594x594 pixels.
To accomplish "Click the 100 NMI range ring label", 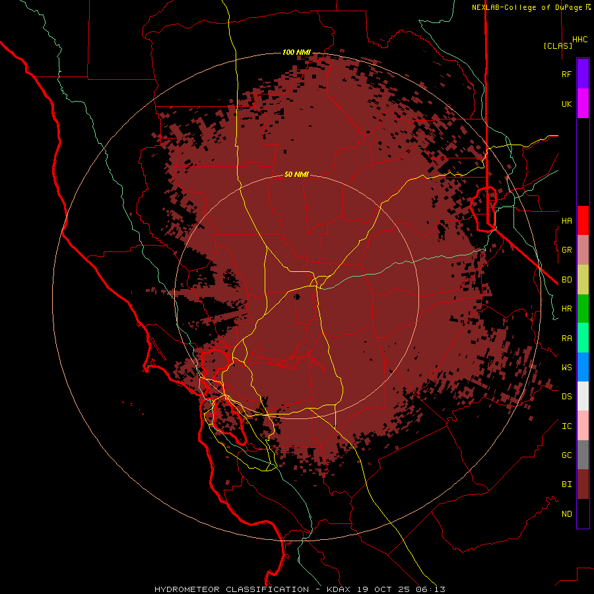I will click(x=296, y=52).
